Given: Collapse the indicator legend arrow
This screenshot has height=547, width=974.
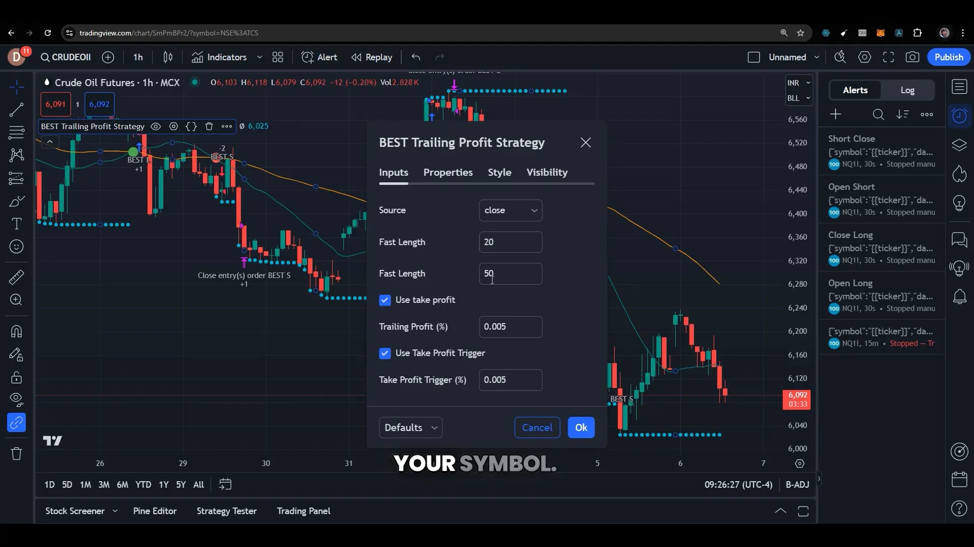Looking at the screenshot, I should coord(50,142).
